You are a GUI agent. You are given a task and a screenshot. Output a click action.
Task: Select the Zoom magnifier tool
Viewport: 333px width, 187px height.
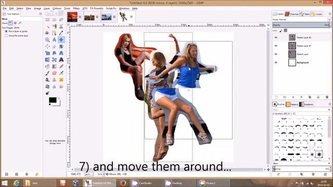47,39
